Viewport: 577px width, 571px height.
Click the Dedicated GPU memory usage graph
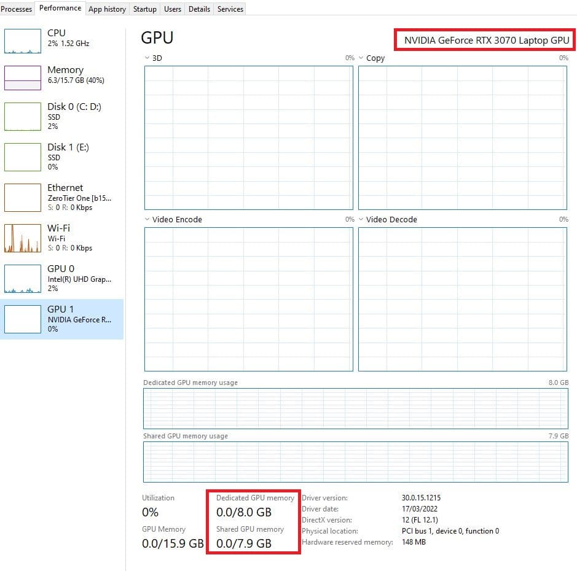(x=355, y=408)
